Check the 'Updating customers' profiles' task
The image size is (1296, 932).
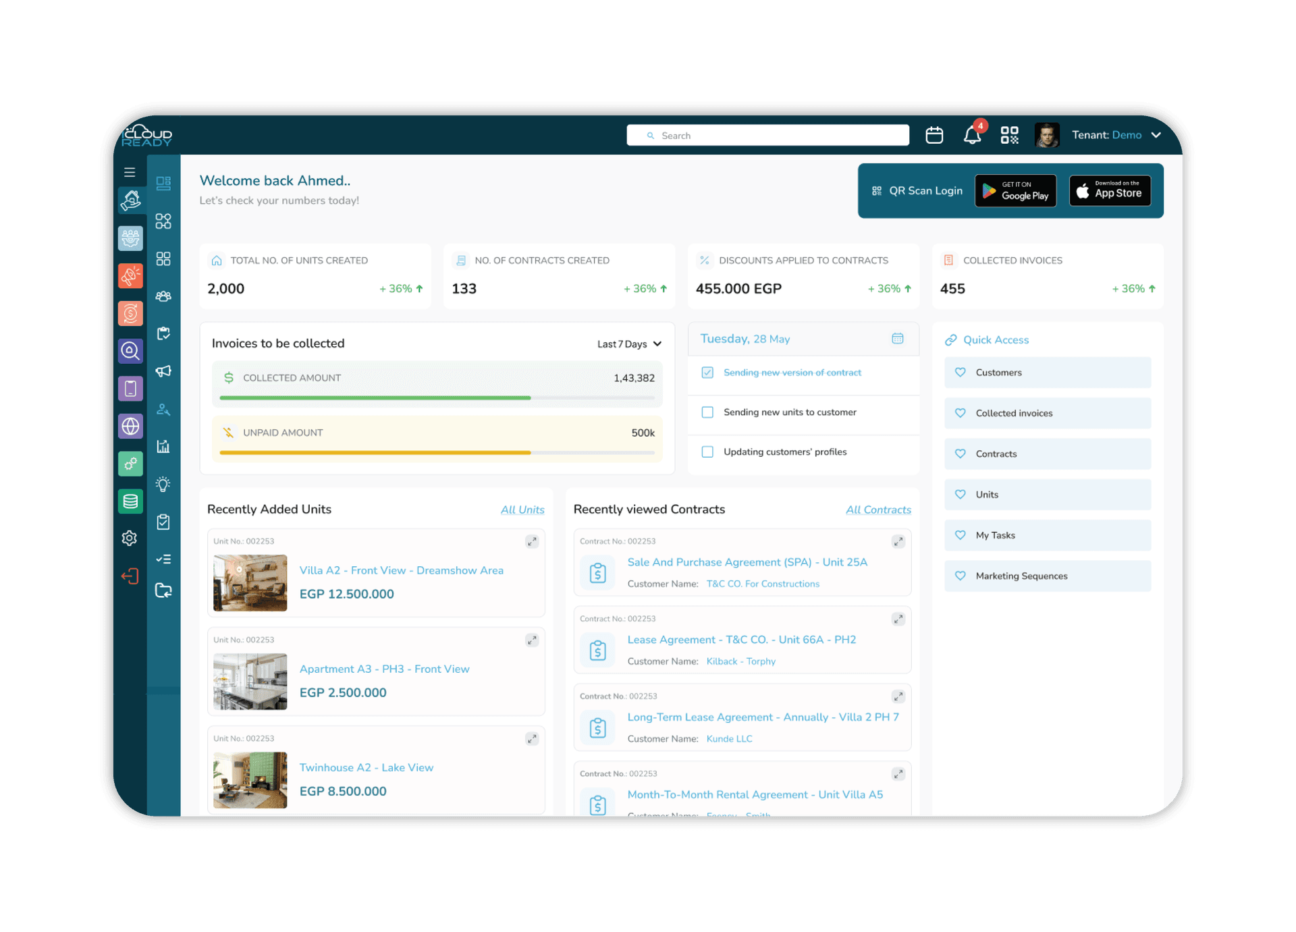coord(707,451)
